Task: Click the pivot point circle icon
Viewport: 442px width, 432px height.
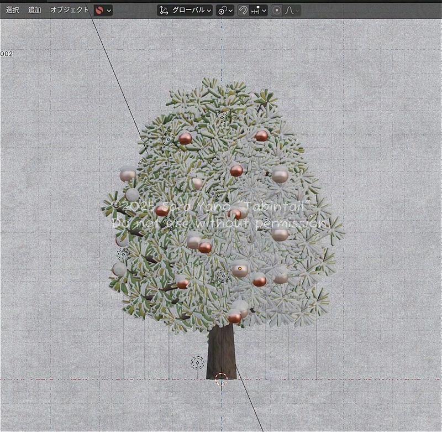Action: point(222,10)
